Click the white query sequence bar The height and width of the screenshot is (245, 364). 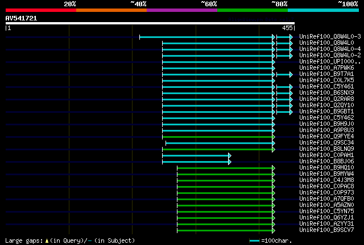[150, 23]
